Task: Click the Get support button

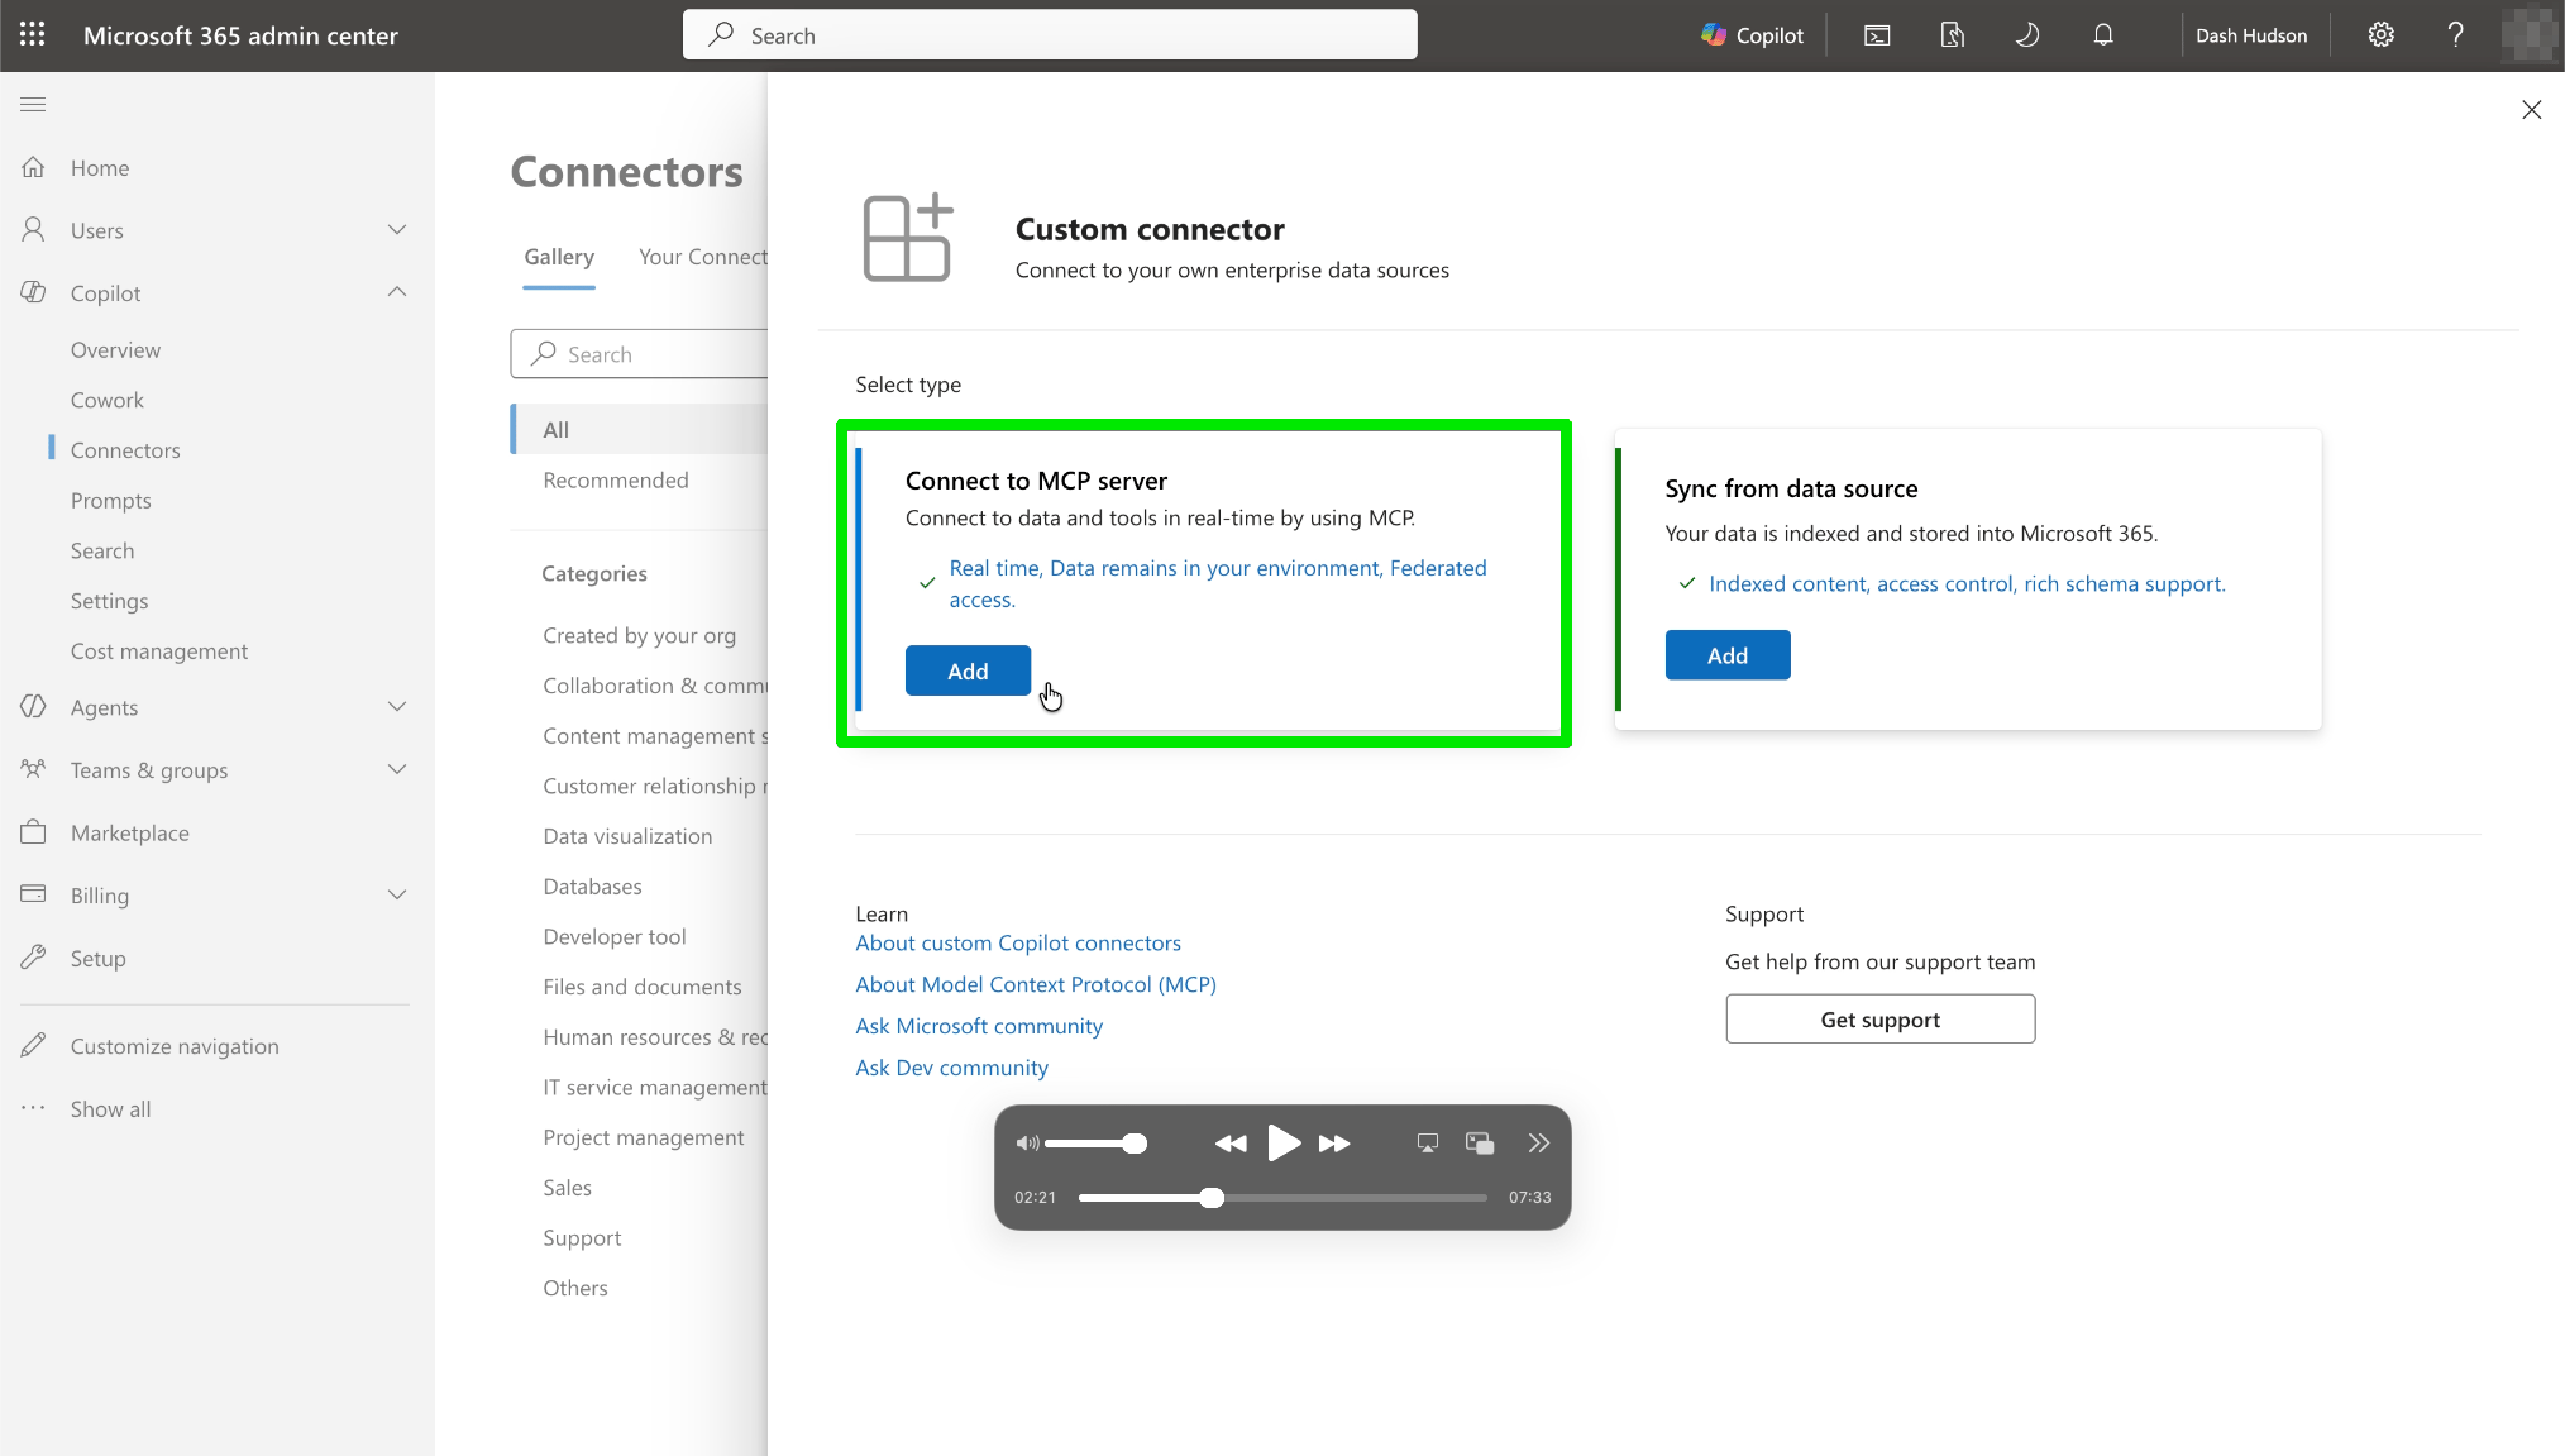Action: (x=1879, y=1019)
